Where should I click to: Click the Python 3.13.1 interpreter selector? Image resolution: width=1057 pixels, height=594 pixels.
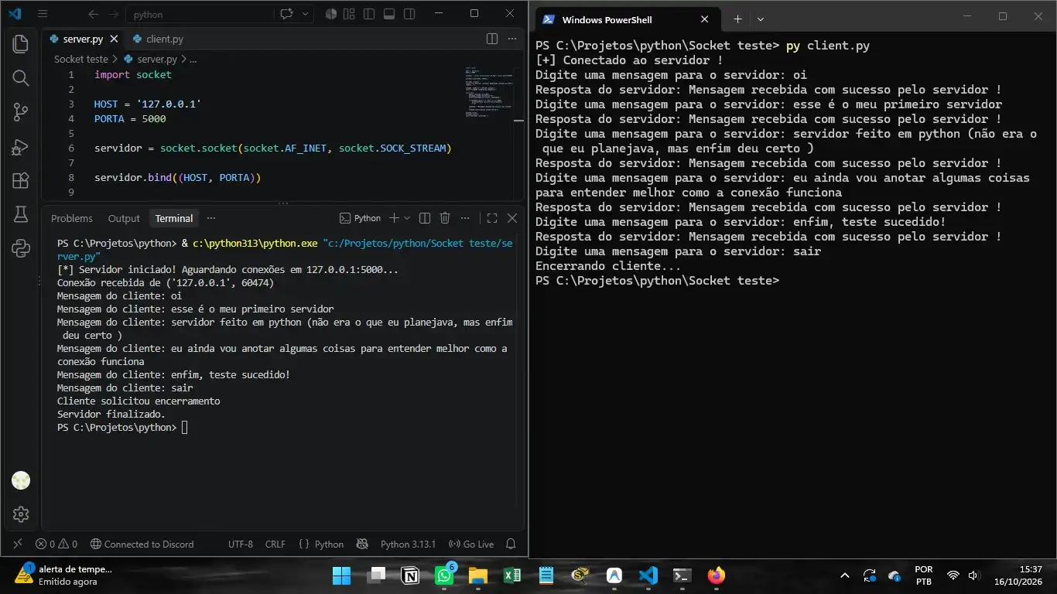click(x=408, y=544)
